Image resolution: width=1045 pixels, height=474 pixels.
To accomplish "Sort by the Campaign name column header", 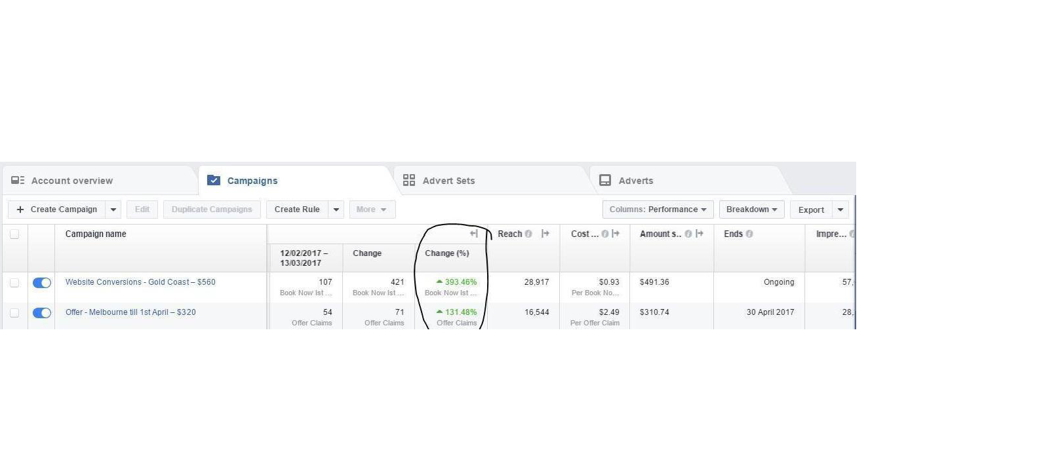I will 96,234.
